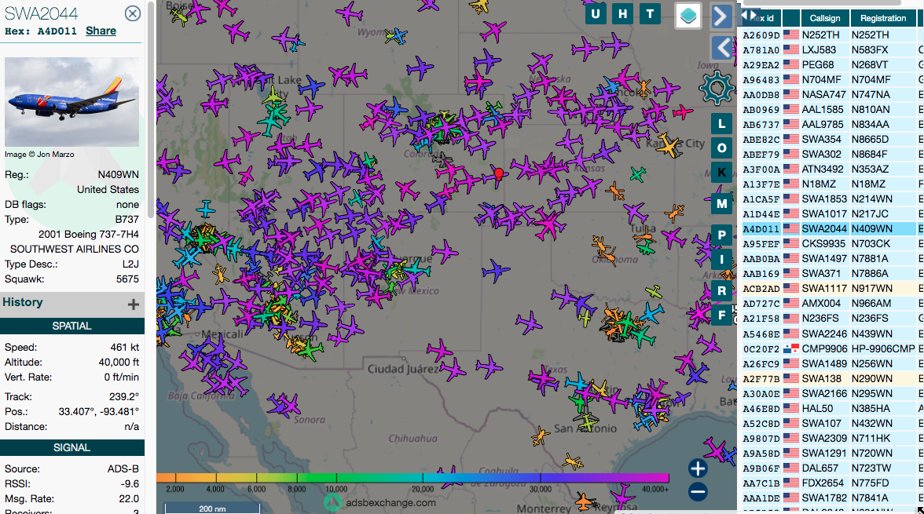Select hex id A26FC9 in the table
Image resolution: width=924 pixels, height=514 pixels.
point(761,364)
